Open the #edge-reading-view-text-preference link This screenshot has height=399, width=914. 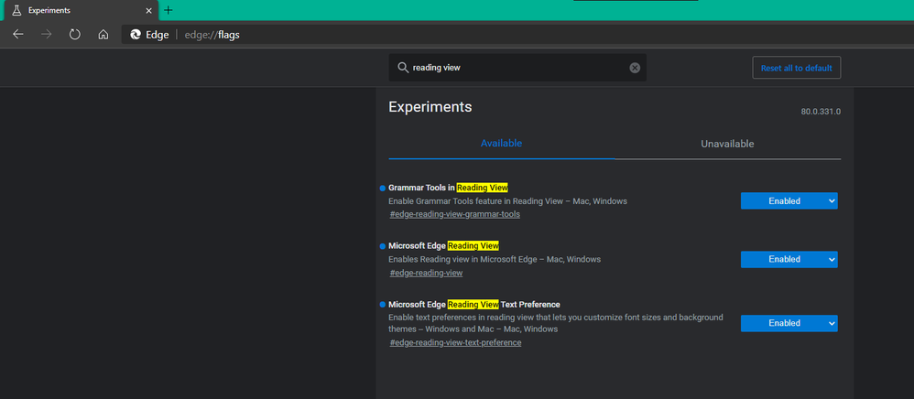pyautogui.click(x=455, y=343)
